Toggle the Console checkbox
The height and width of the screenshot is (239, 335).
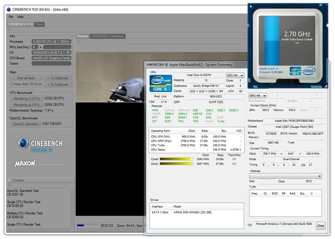[9, 181]
